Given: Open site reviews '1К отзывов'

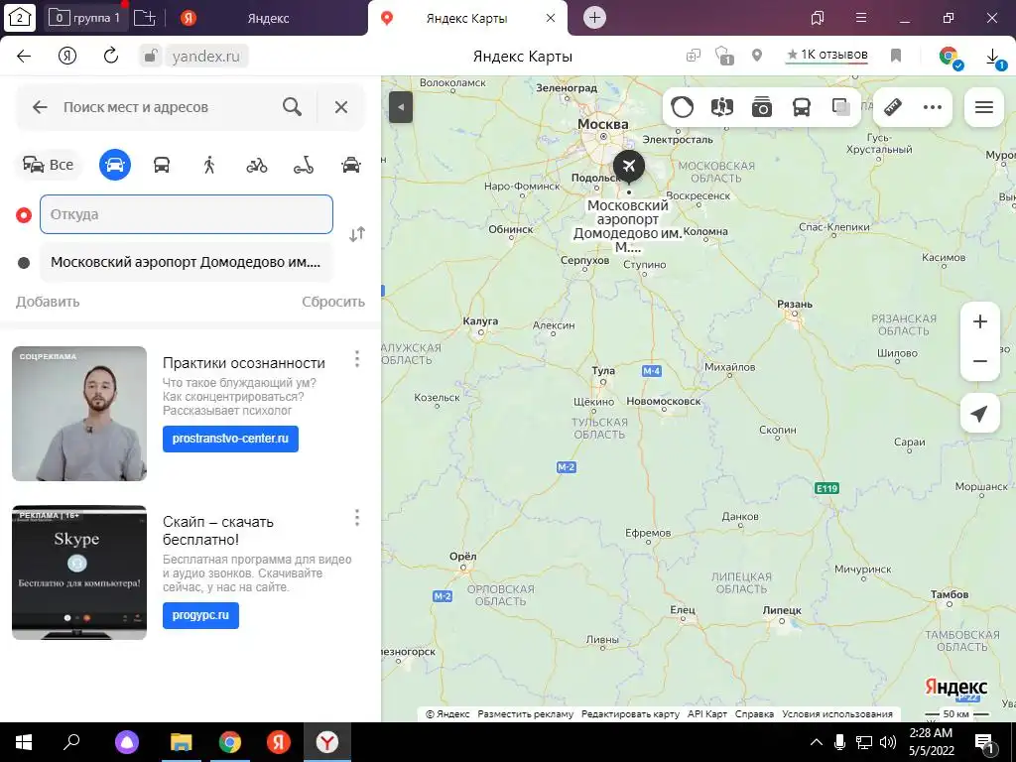Looking at the screenshot, I should (827, 56).
